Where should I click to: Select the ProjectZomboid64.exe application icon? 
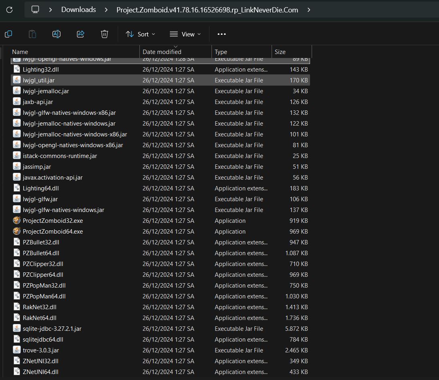(x=16, y=231)
